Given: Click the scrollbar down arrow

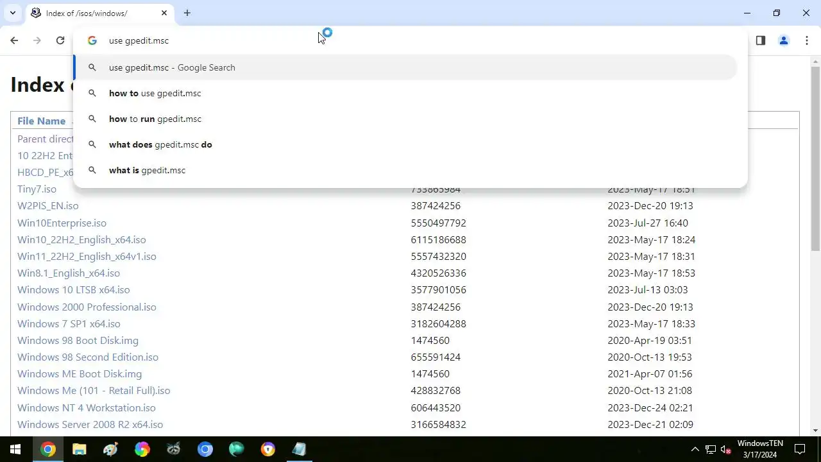Looking at the screenshot, I should coord(815,431).
